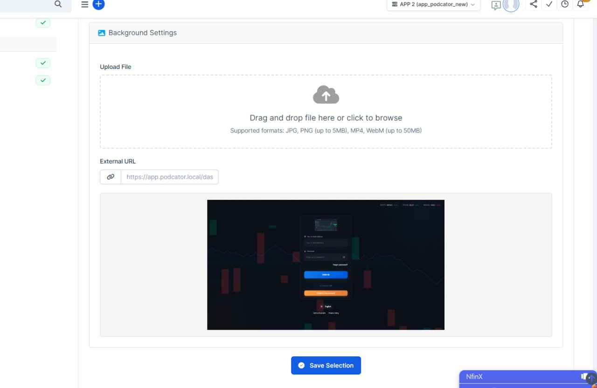Click the user avatar

[x=511, y=5]
